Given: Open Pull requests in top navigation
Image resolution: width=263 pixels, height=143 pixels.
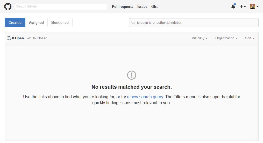Looking at the screenshot, I should tap(123, 6).
